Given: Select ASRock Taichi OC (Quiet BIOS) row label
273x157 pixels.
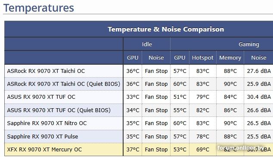Looking at the screenshot, I should click(x=64, y=84).
